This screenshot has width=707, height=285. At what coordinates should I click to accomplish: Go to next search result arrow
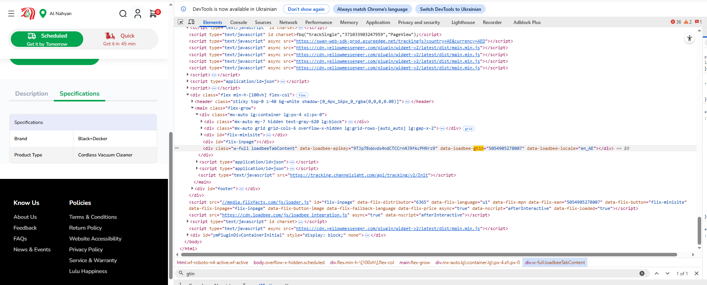click(x=668, y=273)
